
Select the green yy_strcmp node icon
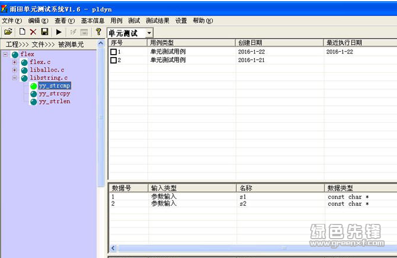(x=33, y=86)
